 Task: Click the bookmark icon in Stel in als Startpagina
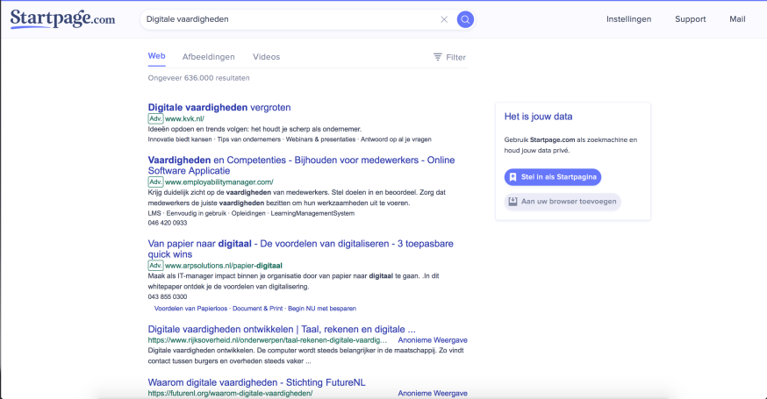(x=513, y=177)
